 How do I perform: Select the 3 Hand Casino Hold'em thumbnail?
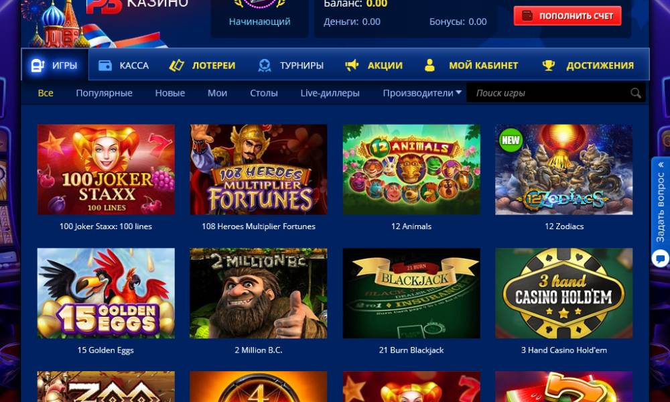[564, 293]
